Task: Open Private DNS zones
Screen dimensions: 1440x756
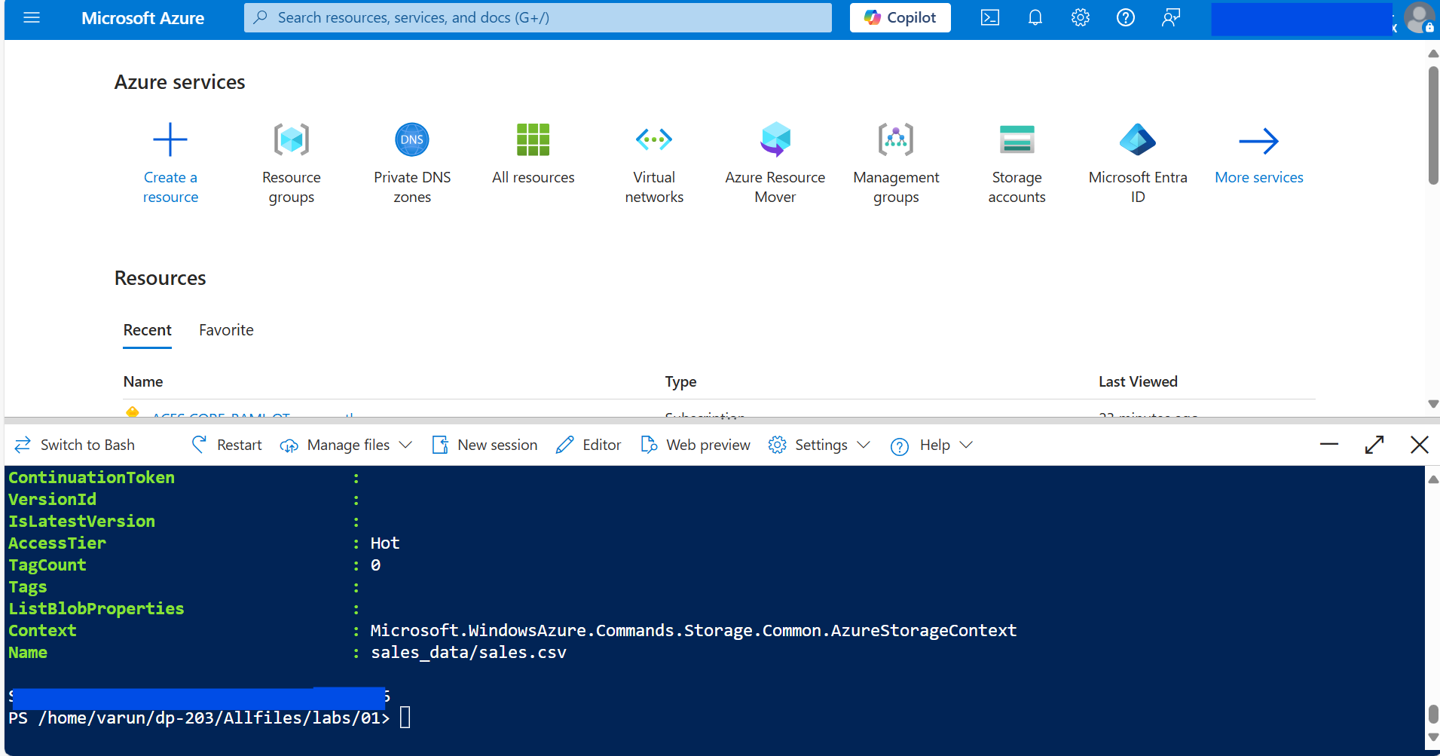Action: point(411,162)
